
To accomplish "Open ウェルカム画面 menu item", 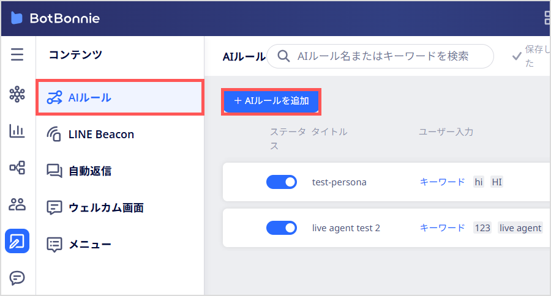I will [120, 207].
